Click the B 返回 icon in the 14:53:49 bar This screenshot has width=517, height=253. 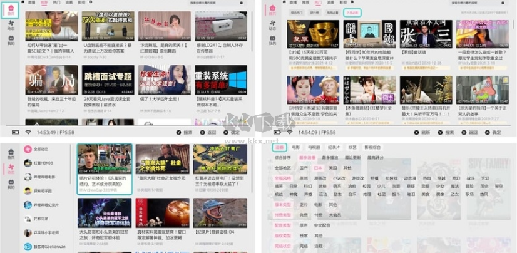pos(202,132)
